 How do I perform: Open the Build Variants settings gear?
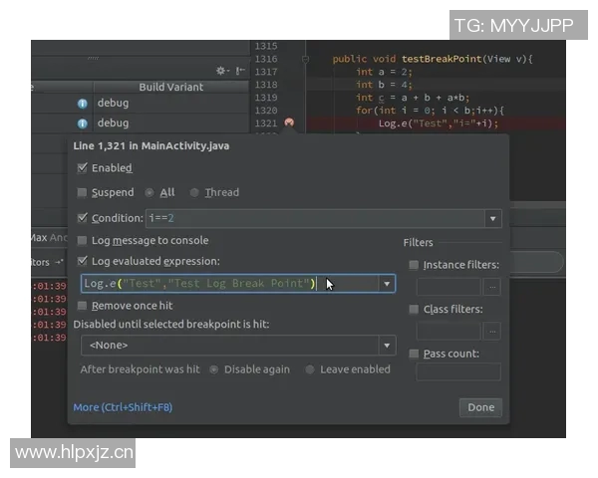click(221, 71)
